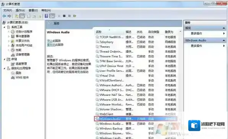
Task: Toggle the show/hide console tree button
Action: (22, 16)
